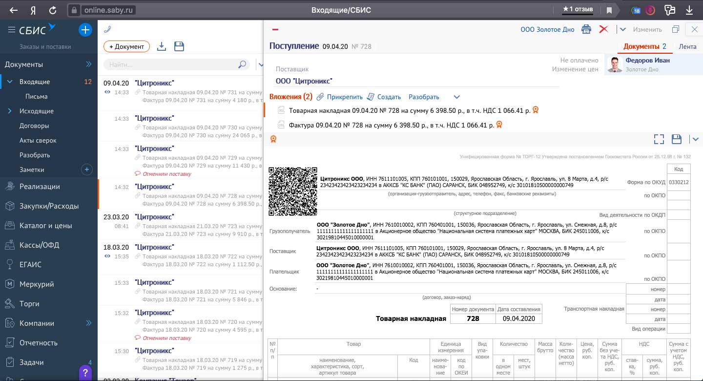This screenshot has width=703, height=381.
Task: Open Акты сверок in the sidebar
Action: coord(38,140)
